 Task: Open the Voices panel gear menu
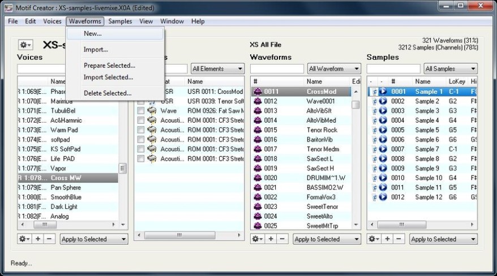(24, 239)
